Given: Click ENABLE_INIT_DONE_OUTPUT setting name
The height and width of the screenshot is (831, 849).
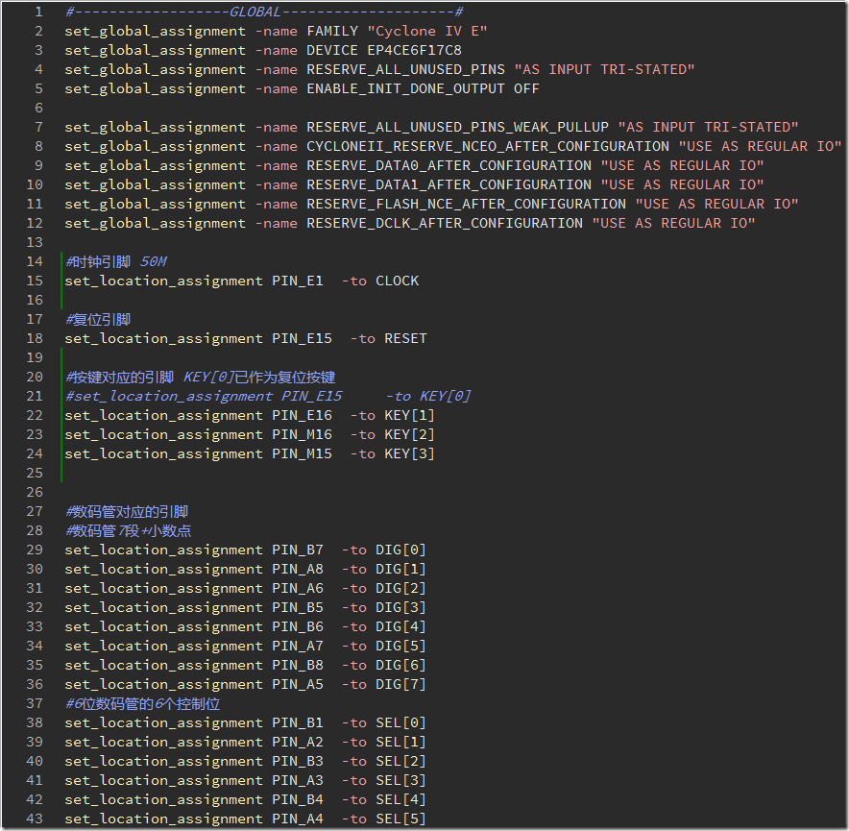Looking at the screenshot, I should tap(405, 88).
